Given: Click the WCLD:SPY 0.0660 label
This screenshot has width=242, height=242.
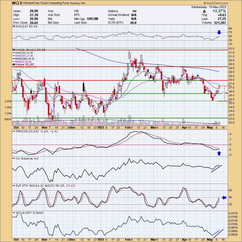Looking at the screenshot, I should click(x=30, y=213).
